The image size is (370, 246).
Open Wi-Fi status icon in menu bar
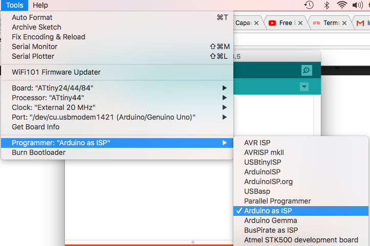click(x=342, y=5)
